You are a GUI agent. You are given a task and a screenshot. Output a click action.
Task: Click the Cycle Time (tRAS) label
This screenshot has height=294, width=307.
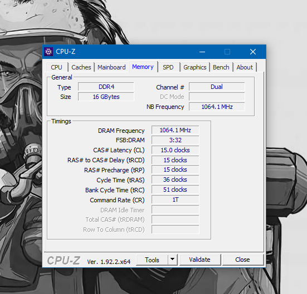click(120, 180)
